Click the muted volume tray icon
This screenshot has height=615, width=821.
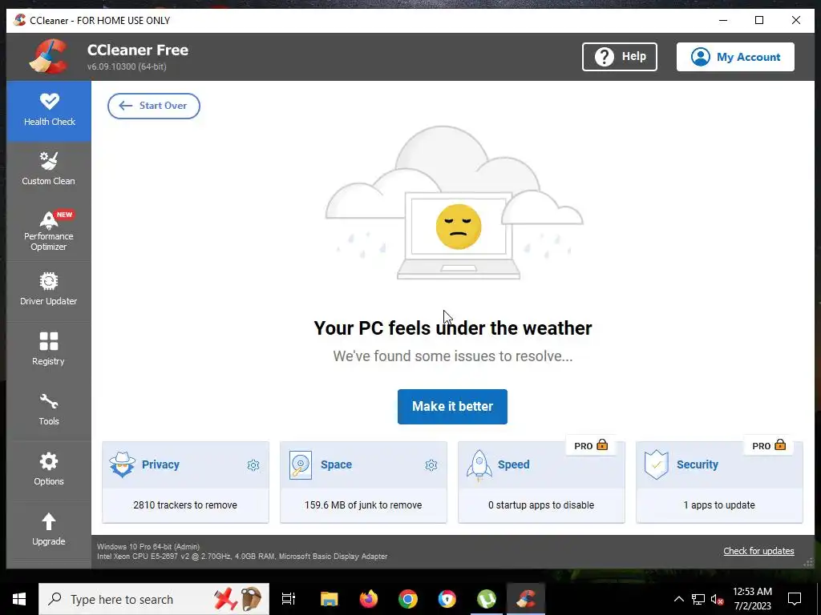718,599
